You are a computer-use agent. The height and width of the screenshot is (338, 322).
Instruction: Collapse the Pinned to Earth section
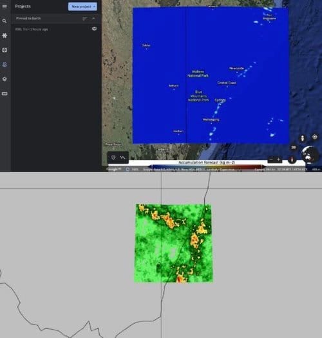point(93,19)
